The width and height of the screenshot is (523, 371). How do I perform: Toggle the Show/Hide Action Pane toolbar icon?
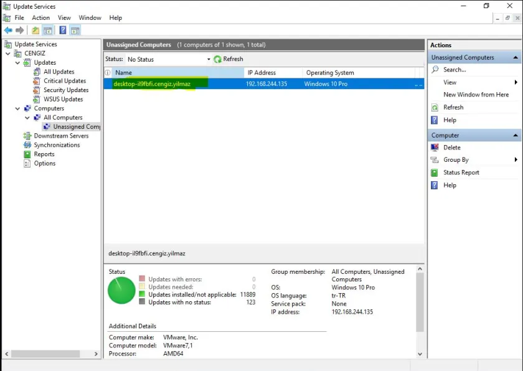click(x=75, y=31)
